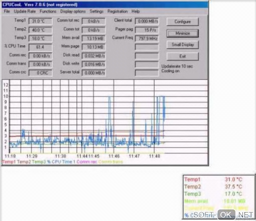Click the 11:38 time label on graph
The image size is (256, 221).
tap(60, 156)
